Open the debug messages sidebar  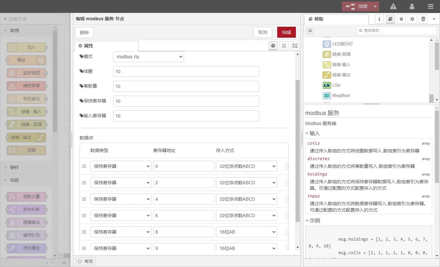[401, 19]
